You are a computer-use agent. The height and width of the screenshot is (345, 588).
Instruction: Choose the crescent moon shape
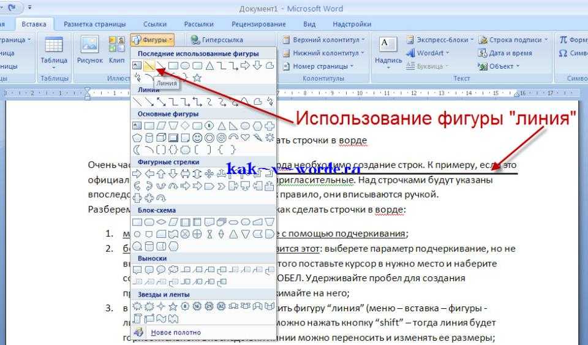(x=137, y=150)
